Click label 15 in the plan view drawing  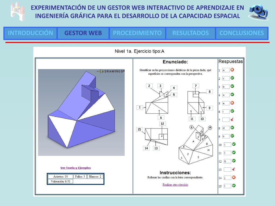[139, 130]
